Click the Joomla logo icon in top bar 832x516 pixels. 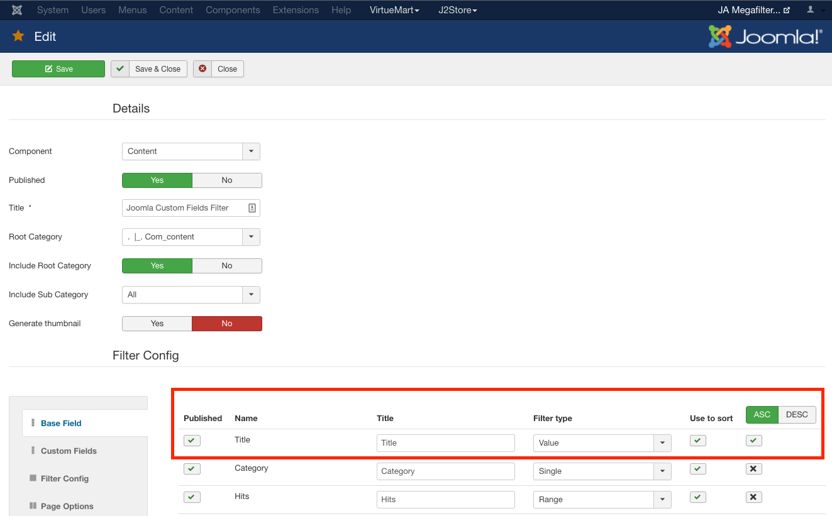coord(17,10)
